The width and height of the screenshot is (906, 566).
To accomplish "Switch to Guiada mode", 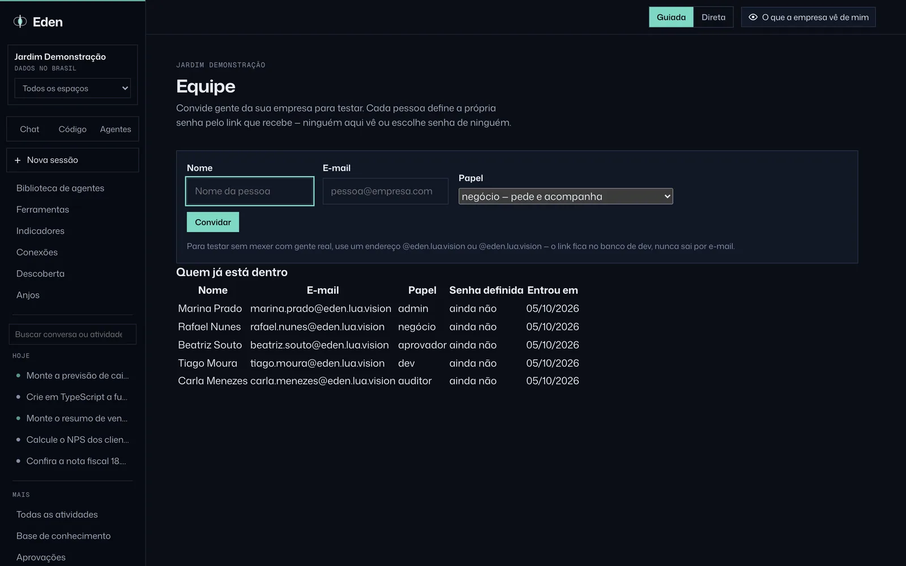I will (671, 17).
